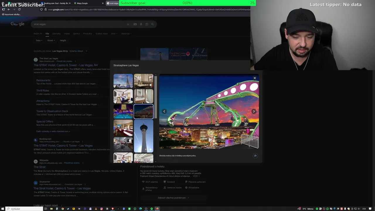Select the pool at night thumbnail
375x211 pixels.
tap(123, 112)
